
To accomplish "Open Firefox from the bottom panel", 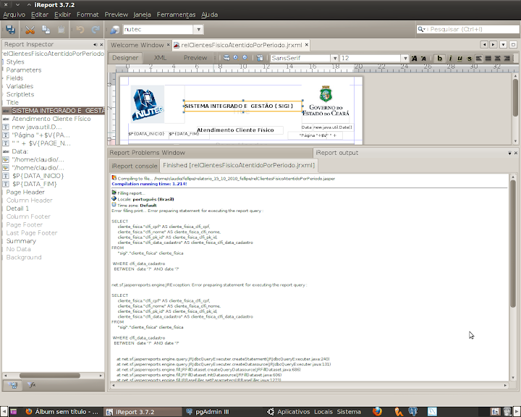I will 377,411.
